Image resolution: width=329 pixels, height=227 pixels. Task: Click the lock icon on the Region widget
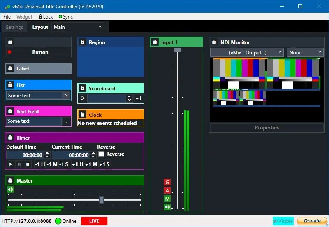click(83, 42)
